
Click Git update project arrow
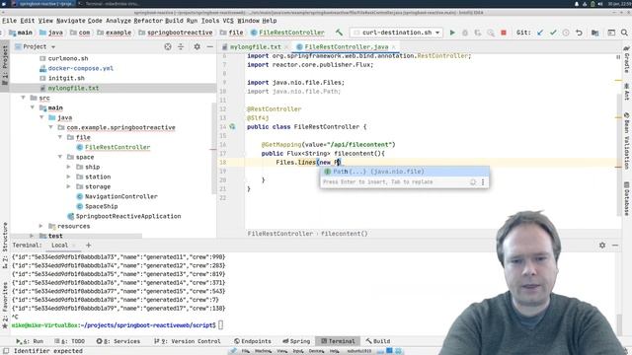click(540, 33)
